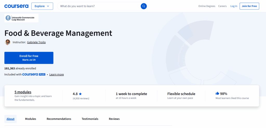Expand the Explore dropdown menu
266x128 pixels.
tap(42, 6)
